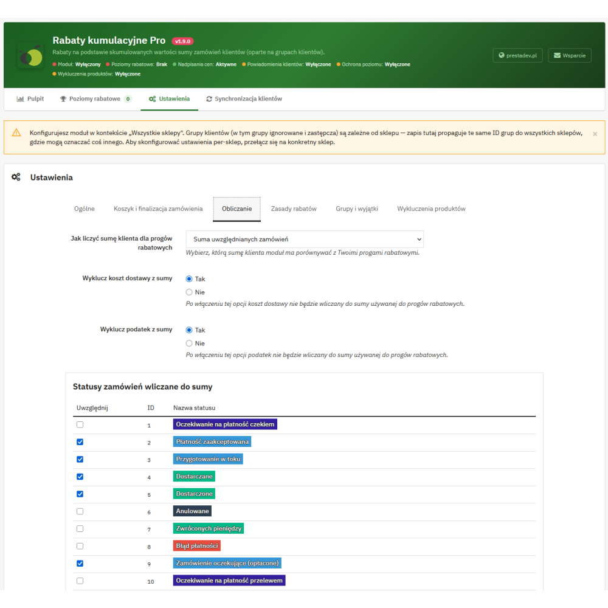
Task: Select Tak for Wyklucz koszt dostawy z sumy
Action: [x=189, y=279]
